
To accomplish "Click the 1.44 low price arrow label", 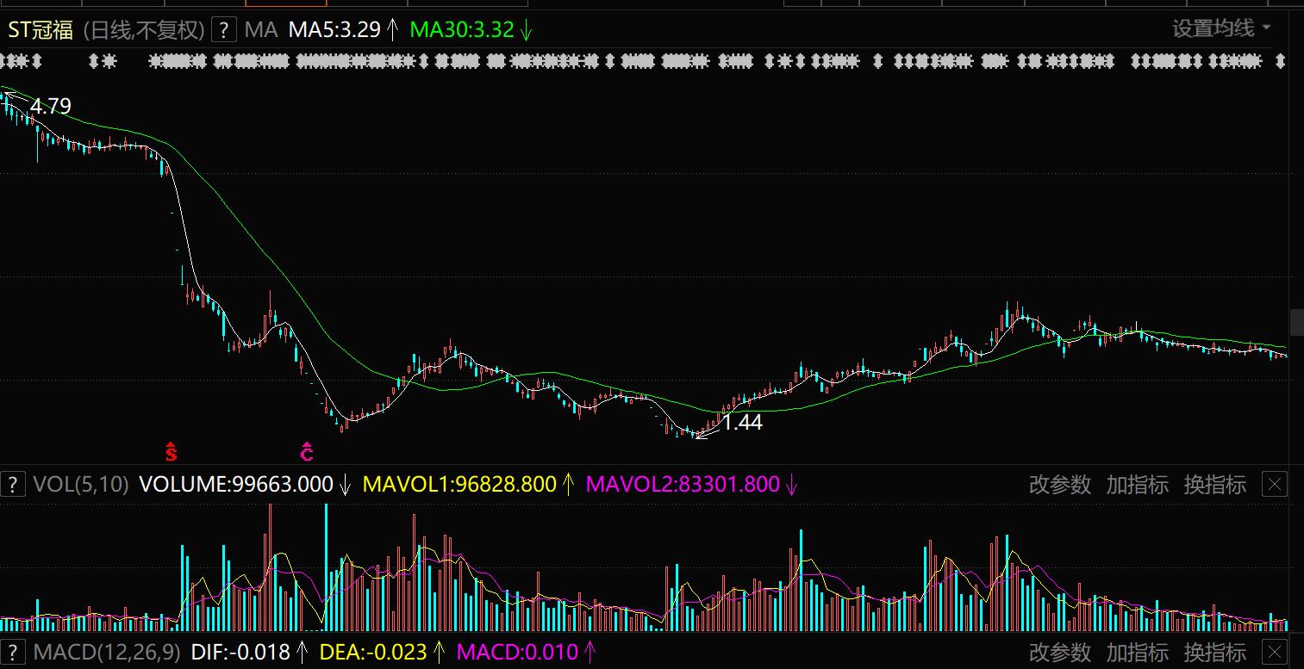I will tap(741, 423).
